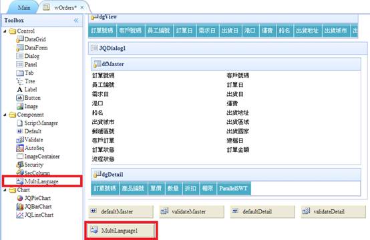Screen dimensions: 370x240
Task: Choose the AutoSeq component icon
Action: (x=20, y=148)
